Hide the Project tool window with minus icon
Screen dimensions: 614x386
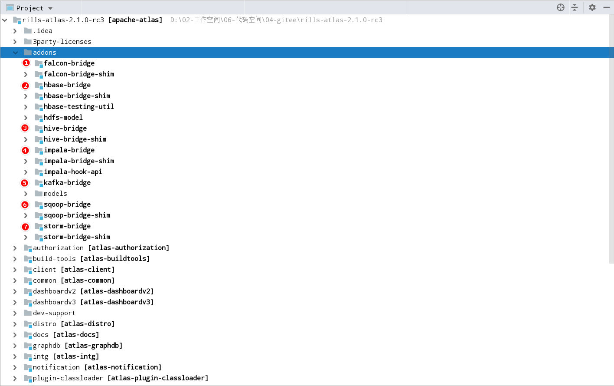[x=607, y=7]
